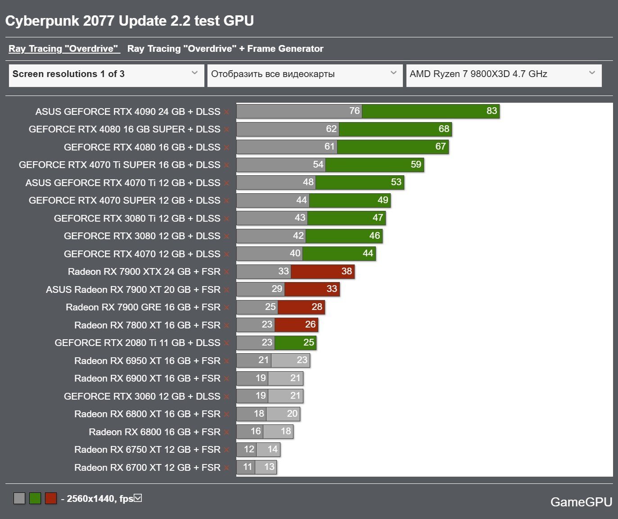Remove RTX 4080 16 GB SUPER row x
Viewport: 618px width, 519px height.
pyautogui.click(x=226, y=130)
